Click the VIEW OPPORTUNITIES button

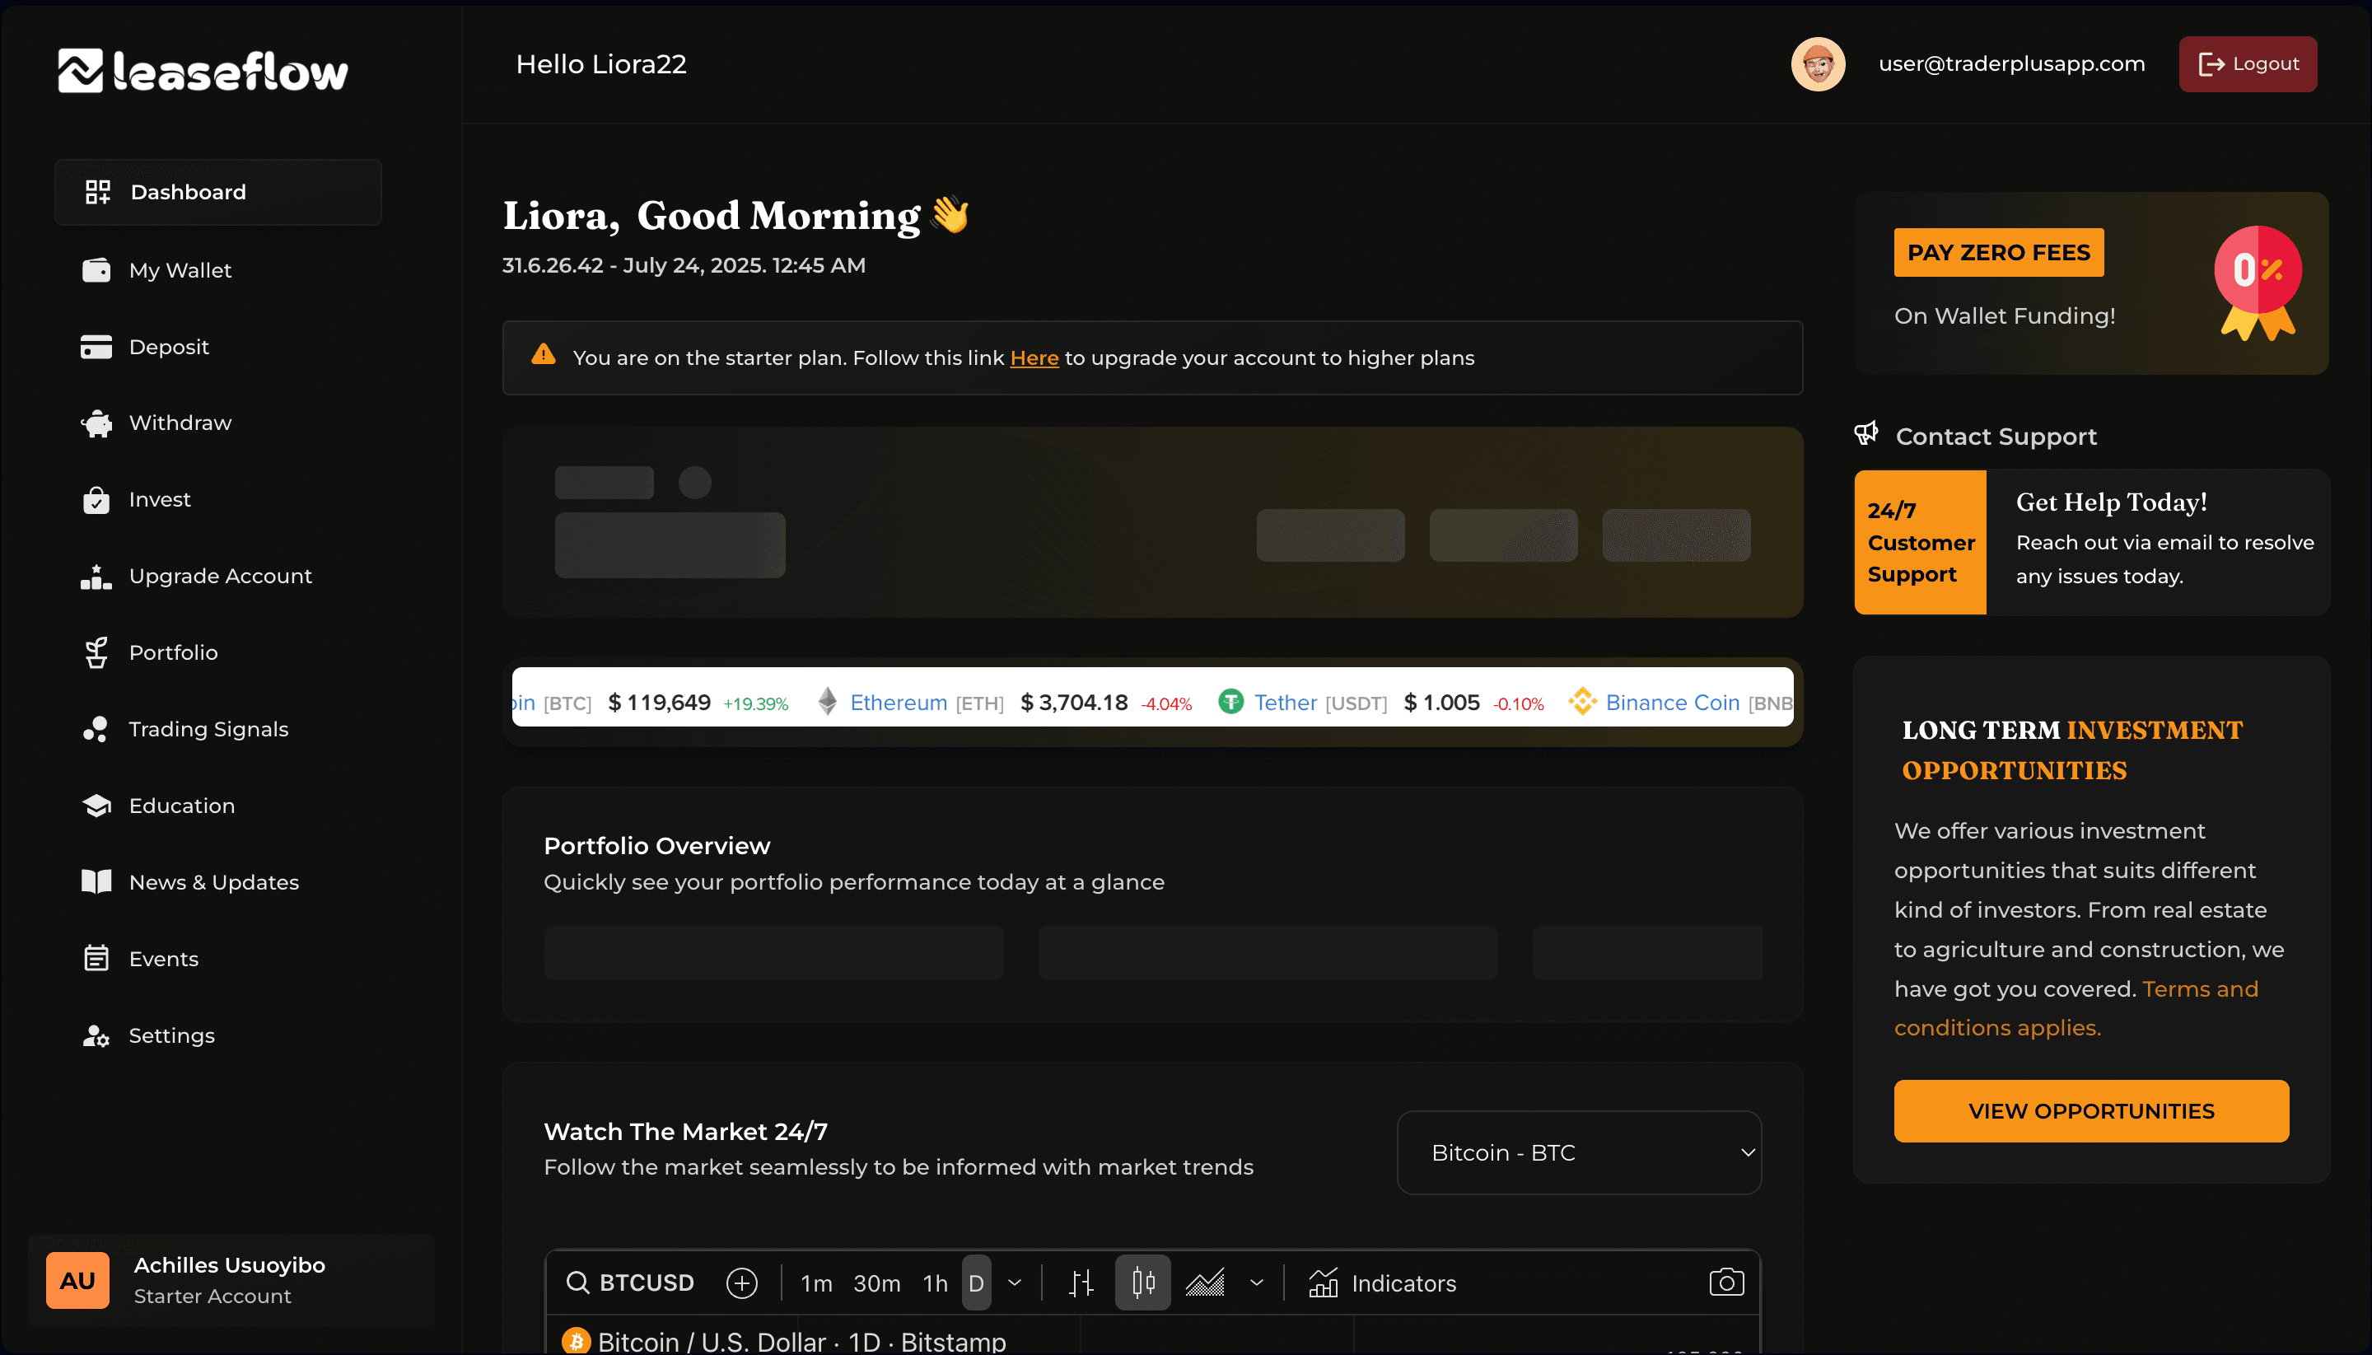2090,1110
